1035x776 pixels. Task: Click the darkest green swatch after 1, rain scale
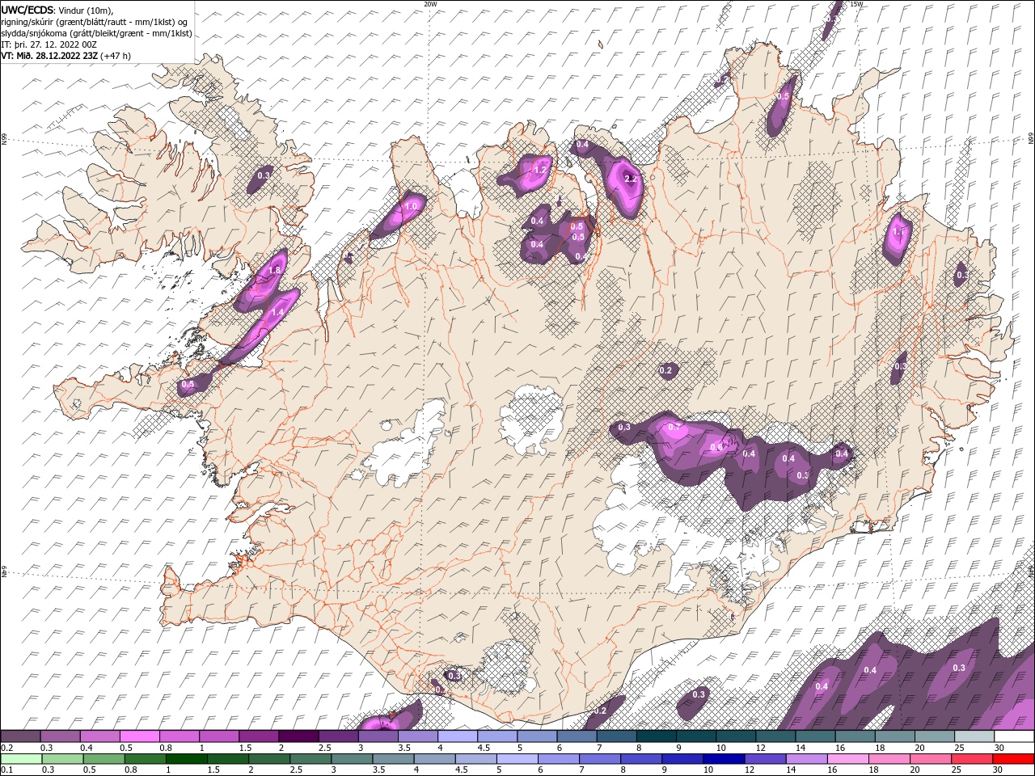pyautogui.click(x=187, y=759)
